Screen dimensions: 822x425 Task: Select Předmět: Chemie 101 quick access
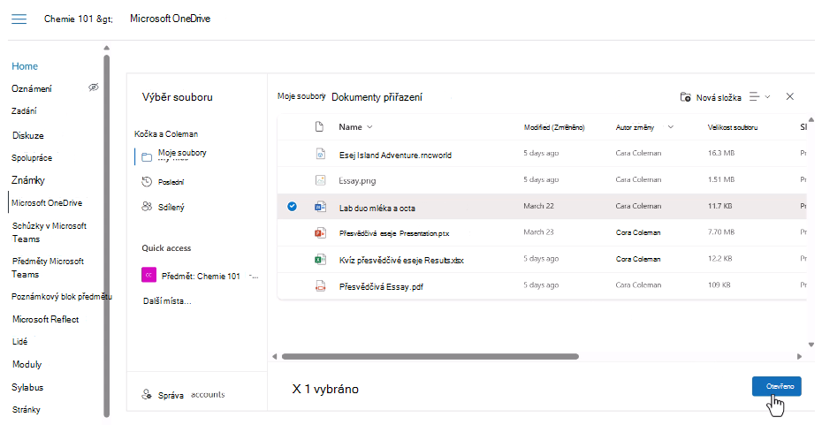click(201, 276)
